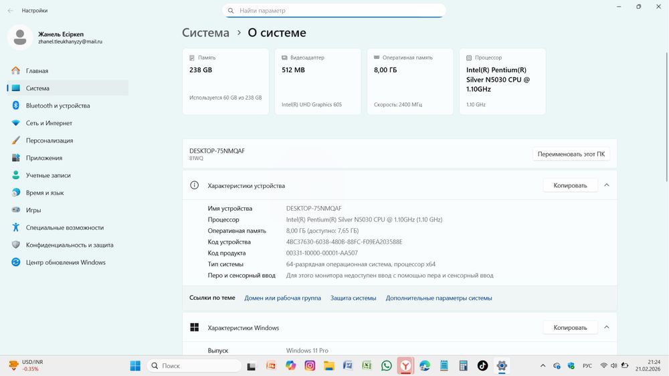This screenshot has height=376, width=669.
Task: Click the taskbar Поиск search box
Action: [x=195, y=366]
